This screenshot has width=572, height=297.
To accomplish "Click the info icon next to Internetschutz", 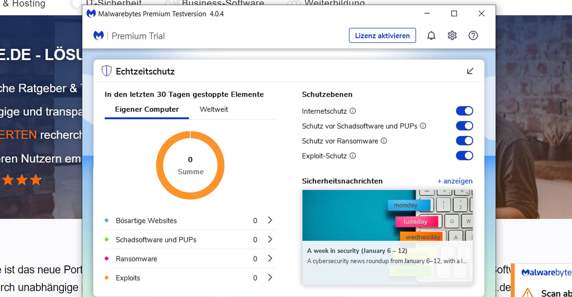I will point(353,111).
